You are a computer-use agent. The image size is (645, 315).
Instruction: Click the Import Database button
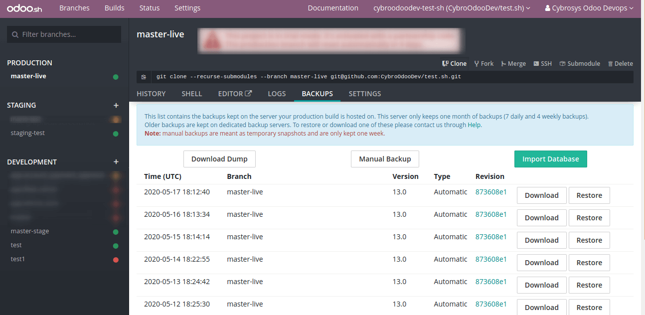coord(551,159)
